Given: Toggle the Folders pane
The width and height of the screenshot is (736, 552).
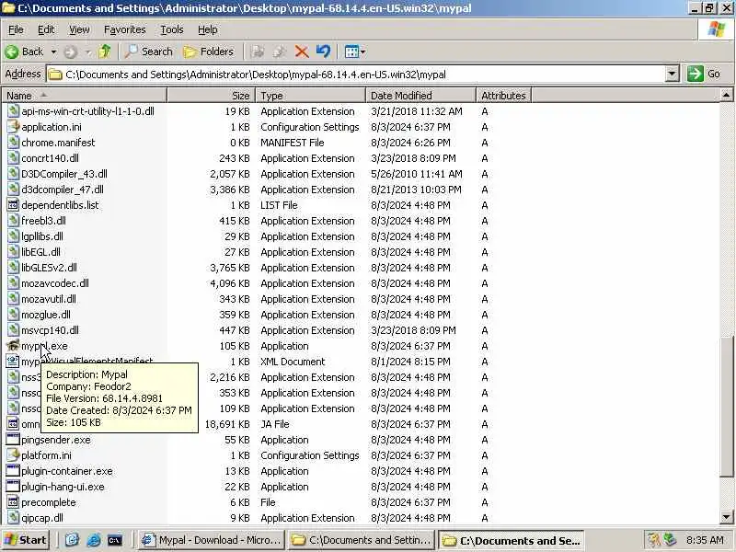Looking at the screenshot, I should click(x=209, y=52).
